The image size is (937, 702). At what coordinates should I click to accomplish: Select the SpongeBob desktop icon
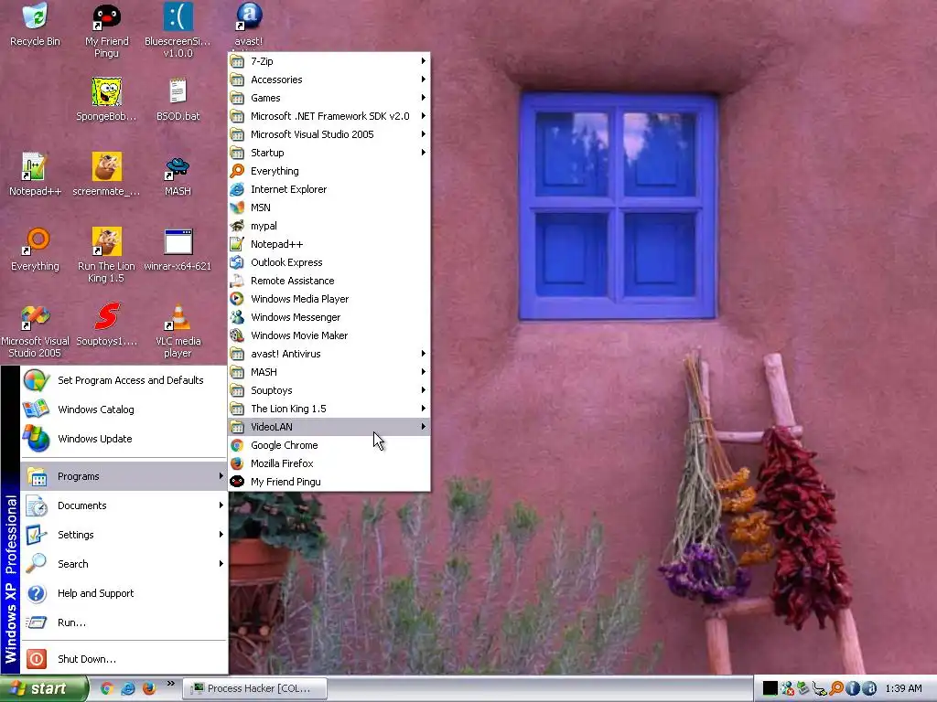[x=106, y=99]
